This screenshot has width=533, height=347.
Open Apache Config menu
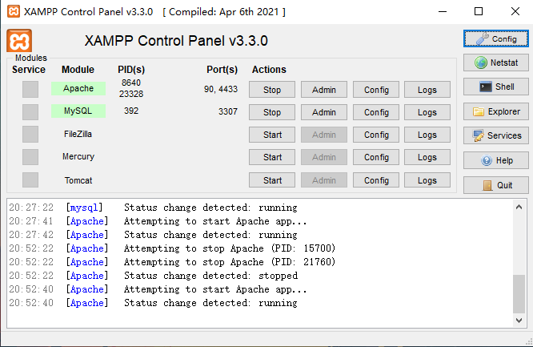[376, 90]
